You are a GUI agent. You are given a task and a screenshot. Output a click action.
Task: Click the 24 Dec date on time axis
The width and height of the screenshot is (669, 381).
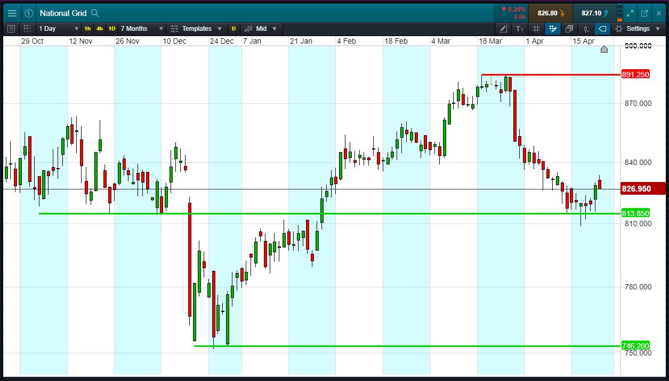click(222, 41)
